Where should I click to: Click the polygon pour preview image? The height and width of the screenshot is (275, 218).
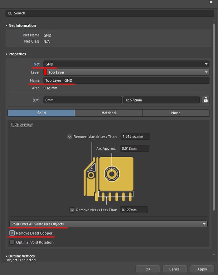pyautogui.click(x=108, y=179)
